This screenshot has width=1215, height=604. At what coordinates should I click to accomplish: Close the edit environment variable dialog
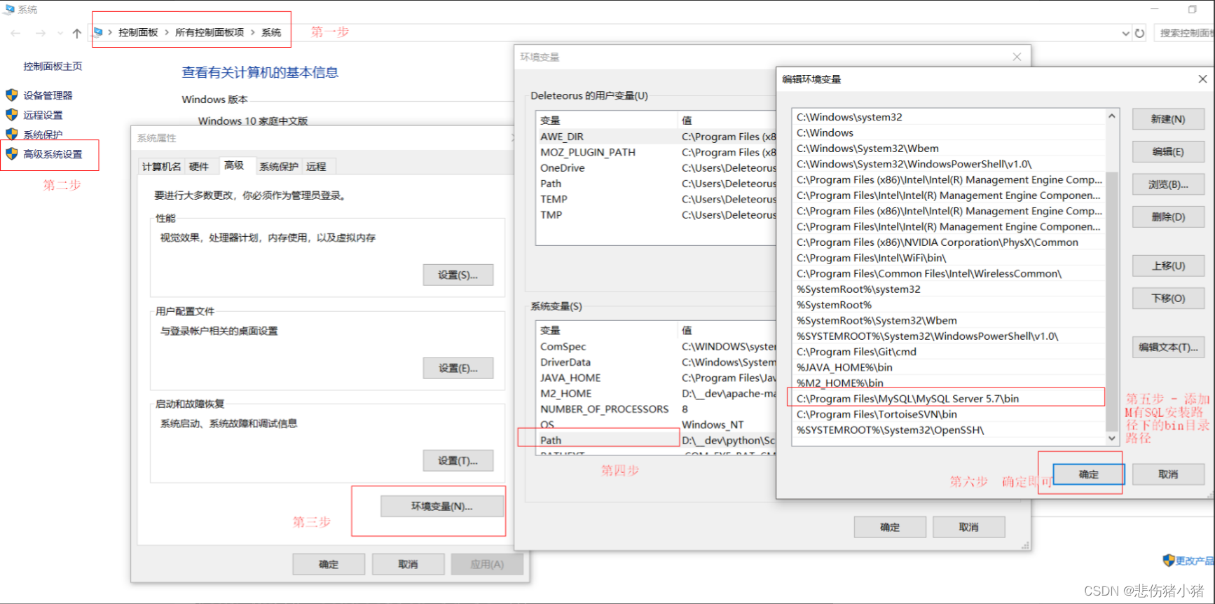click(x=1202, y=79)
